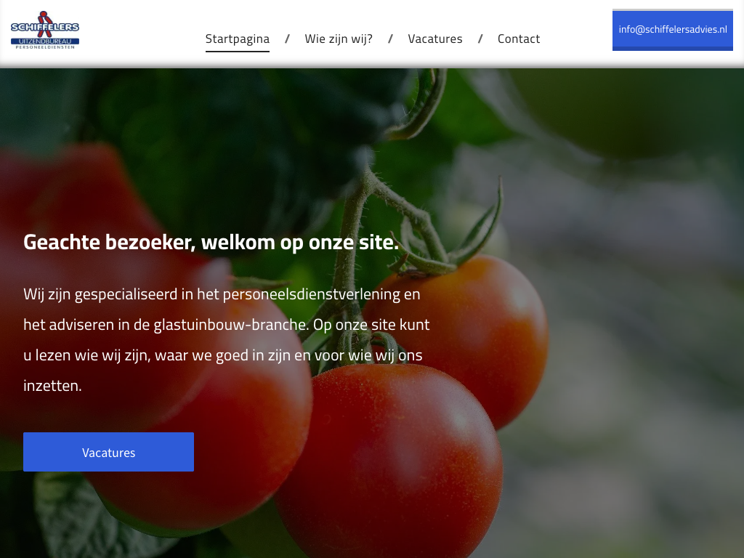Click the slash separator after Startpagina
744x558 pixels.
[x=287, y=39]
